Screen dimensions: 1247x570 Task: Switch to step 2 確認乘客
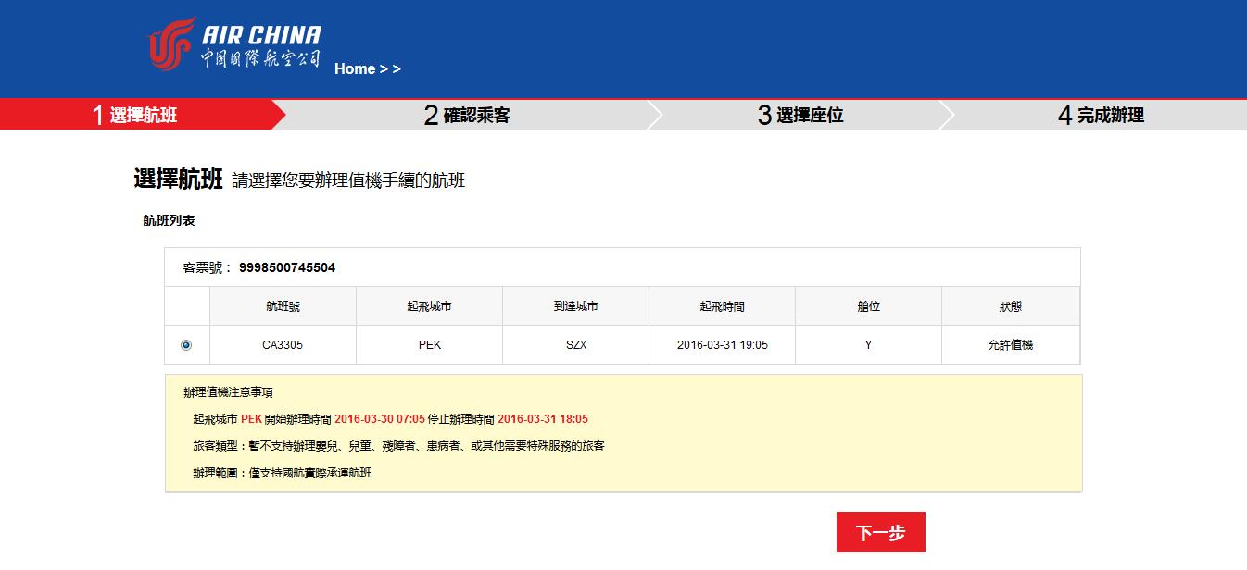467,116
